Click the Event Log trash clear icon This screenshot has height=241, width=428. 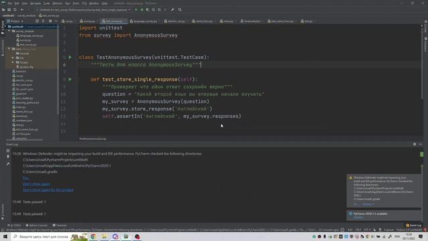coord(8,157)
